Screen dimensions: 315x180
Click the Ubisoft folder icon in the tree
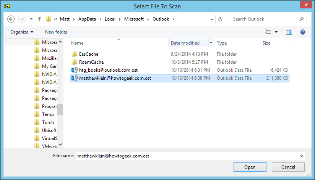[37, 130]
